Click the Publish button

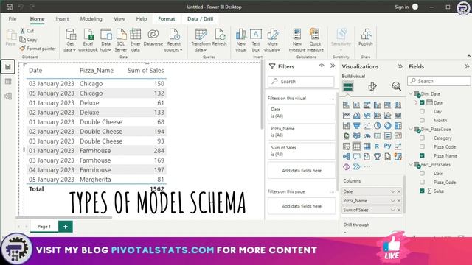(x=366, y=38)
